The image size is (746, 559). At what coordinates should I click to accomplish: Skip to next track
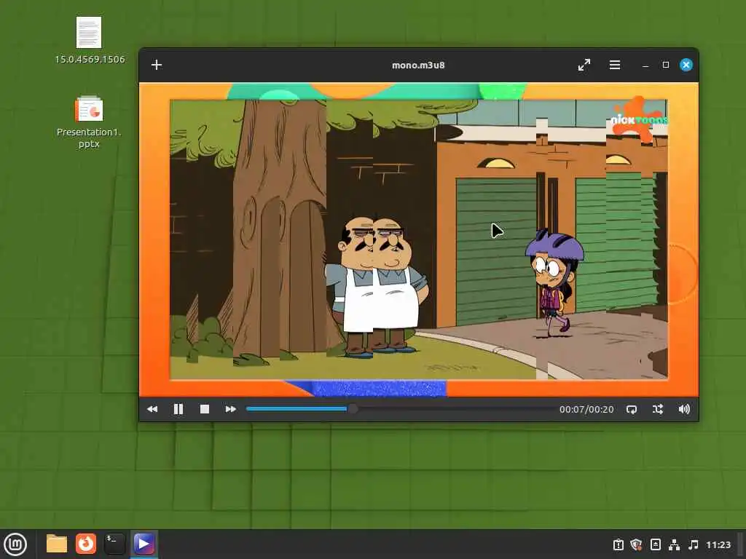[x=231, y=409]
